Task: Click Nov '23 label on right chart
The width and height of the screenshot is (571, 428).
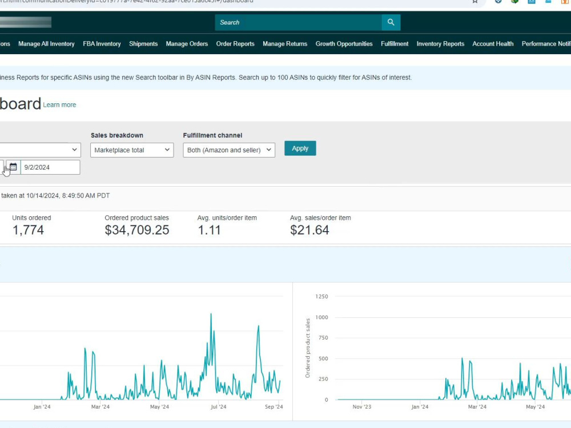Action: 361,406
